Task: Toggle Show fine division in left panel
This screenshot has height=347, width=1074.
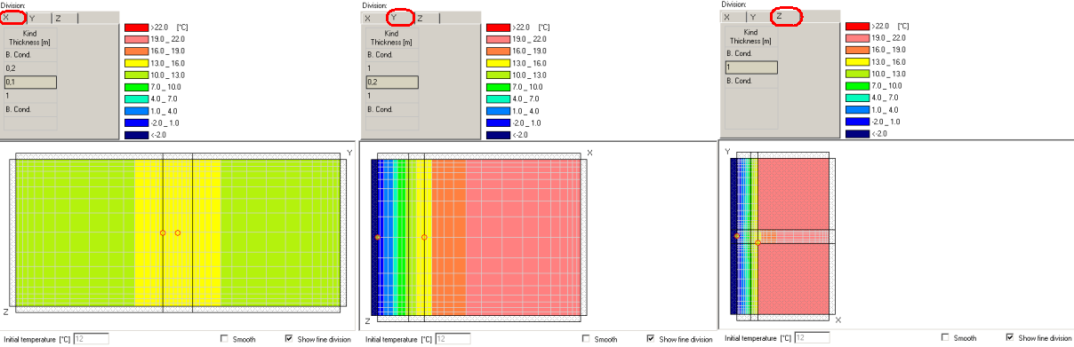Action: pos(289,339)
